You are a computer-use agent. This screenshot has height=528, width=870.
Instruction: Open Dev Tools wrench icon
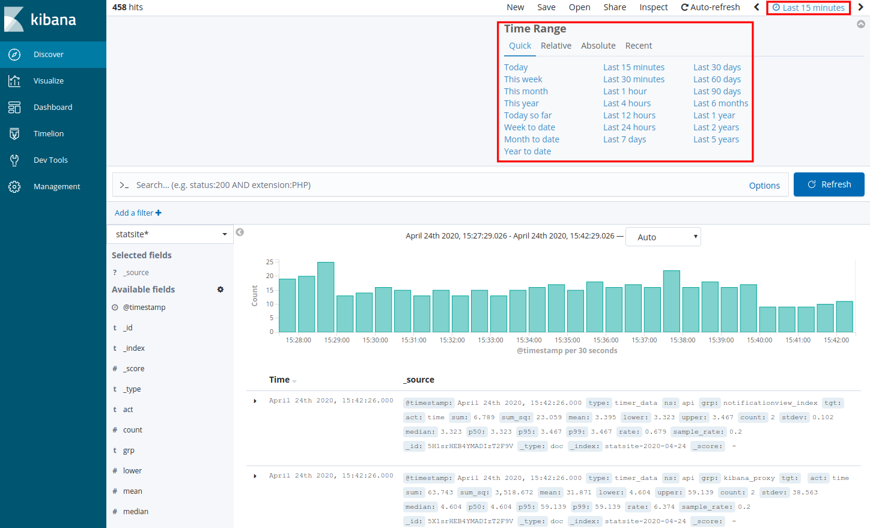pos(14,160)
